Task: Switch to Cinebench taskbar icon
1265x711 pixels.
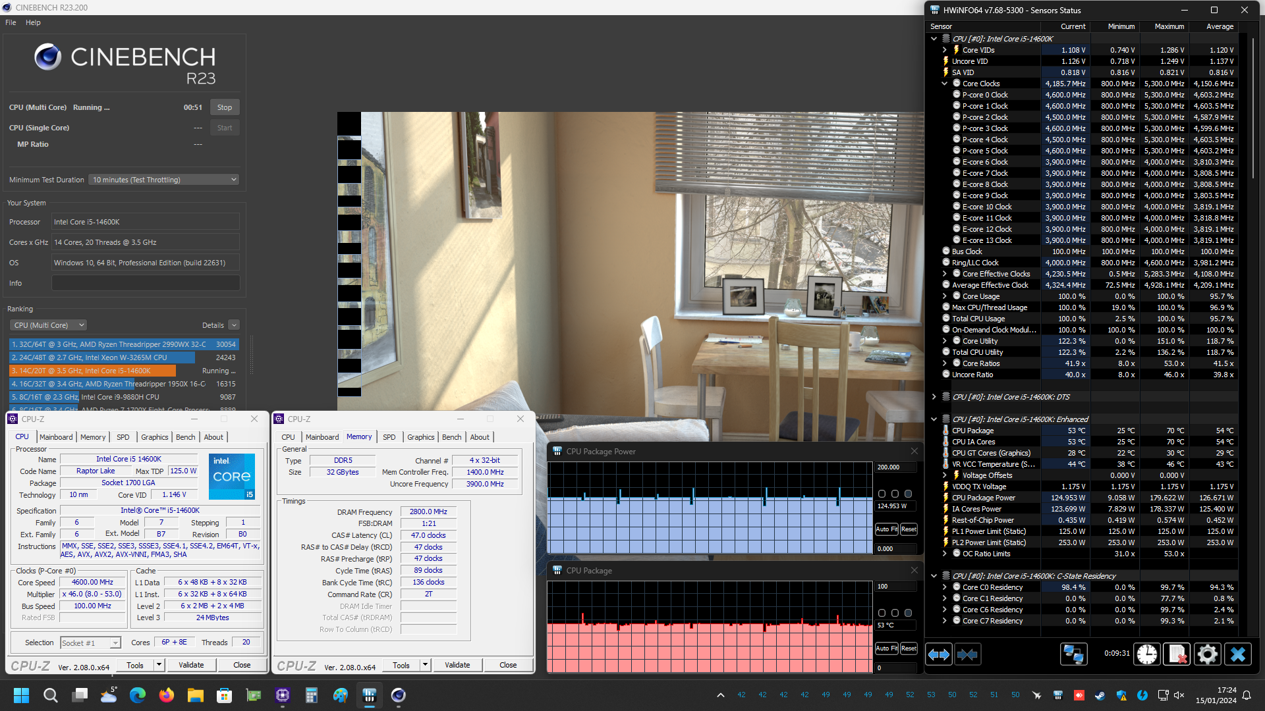Action: click(399, 695)
